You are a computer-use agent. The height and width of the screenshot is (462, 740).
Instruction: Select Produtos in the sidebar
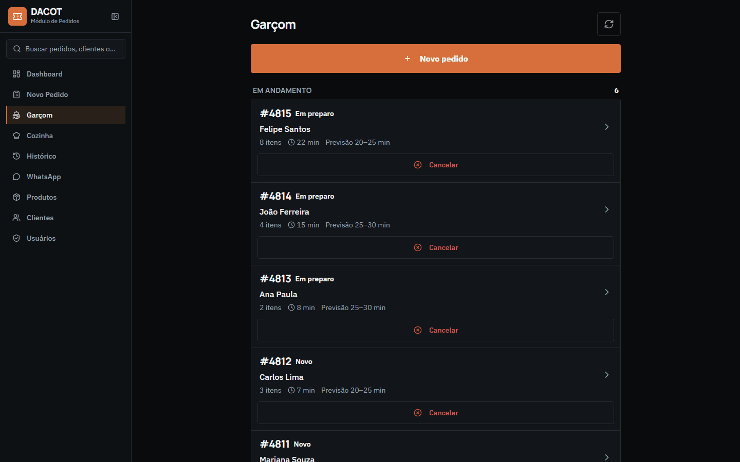[66, 197]
